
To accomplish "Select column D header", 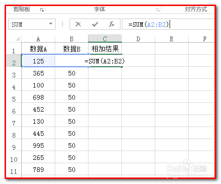I will click(x=138, y=39).
